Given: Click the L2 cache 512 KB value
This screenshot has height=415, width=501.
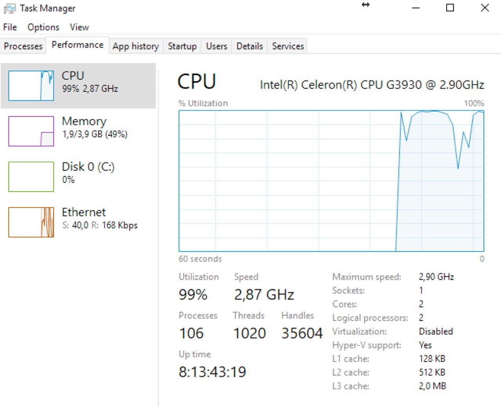Looking at the screenshot, I should tap(432, 372).
